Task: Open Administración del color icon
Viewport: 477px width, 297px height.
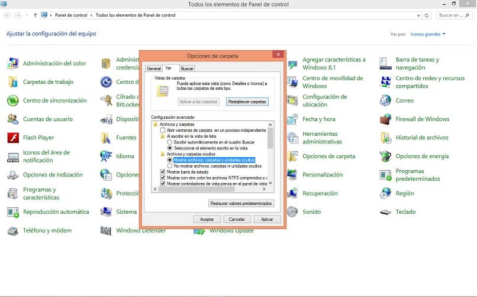Action: [x=13, y=63]
